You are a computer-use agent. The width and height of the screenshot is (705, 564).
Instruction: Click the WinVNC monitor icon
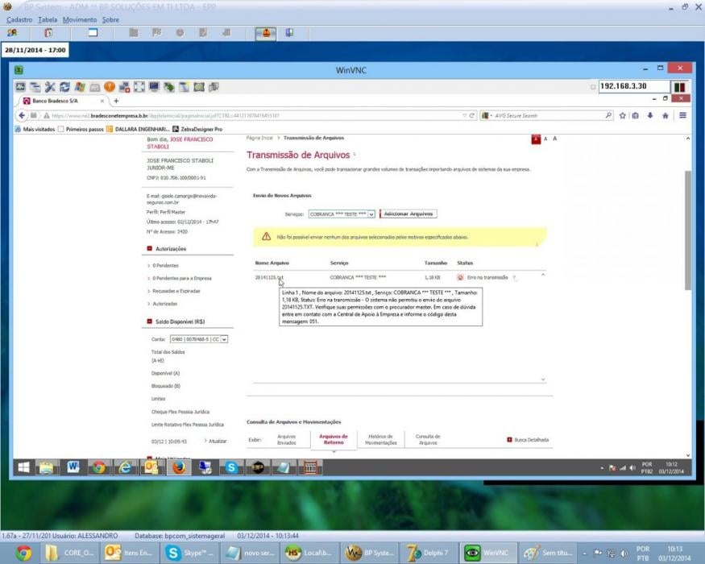(x=154, y=87)
